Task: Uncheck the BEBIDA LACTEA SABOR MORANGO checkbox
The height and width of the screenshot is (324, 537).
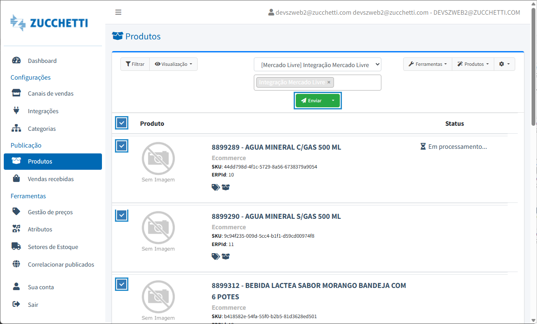Action: [x=122, y=284]
